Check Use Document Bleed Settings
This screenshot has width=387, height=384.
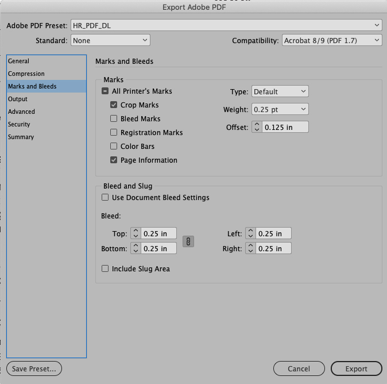pyautogui.click(x=105, y=197)
